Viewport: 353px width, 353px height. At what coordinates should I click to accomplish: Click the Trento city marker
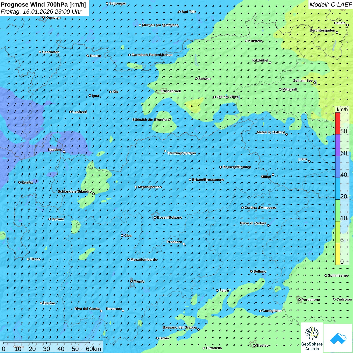[x=132, y=281]
